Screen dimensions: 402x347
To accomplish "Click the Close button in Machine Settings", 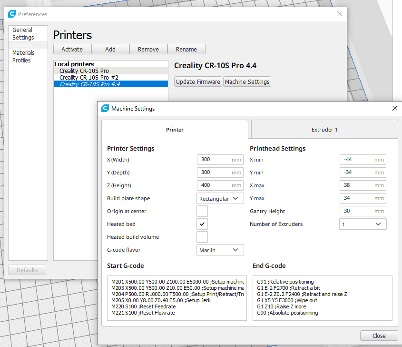I will (x=379, y=336).
